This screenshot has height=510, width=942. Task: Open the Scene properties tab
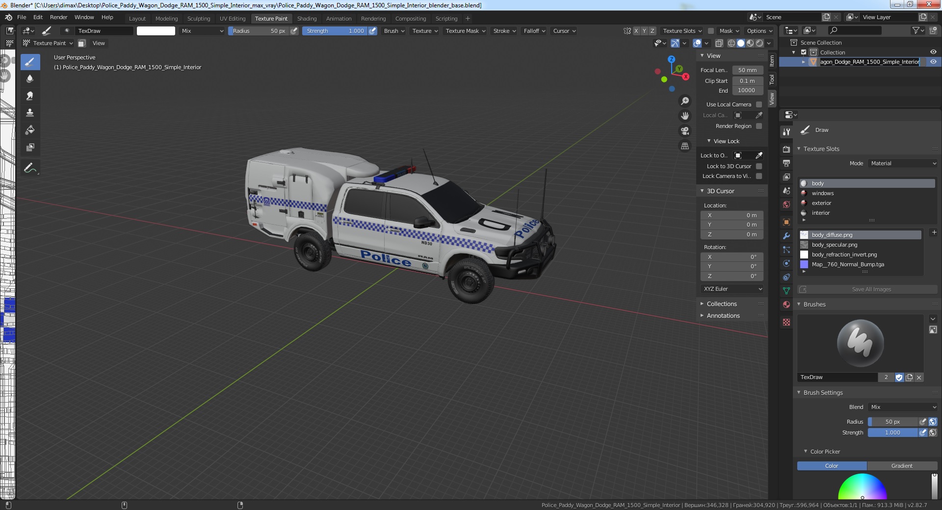click(786, 191)
